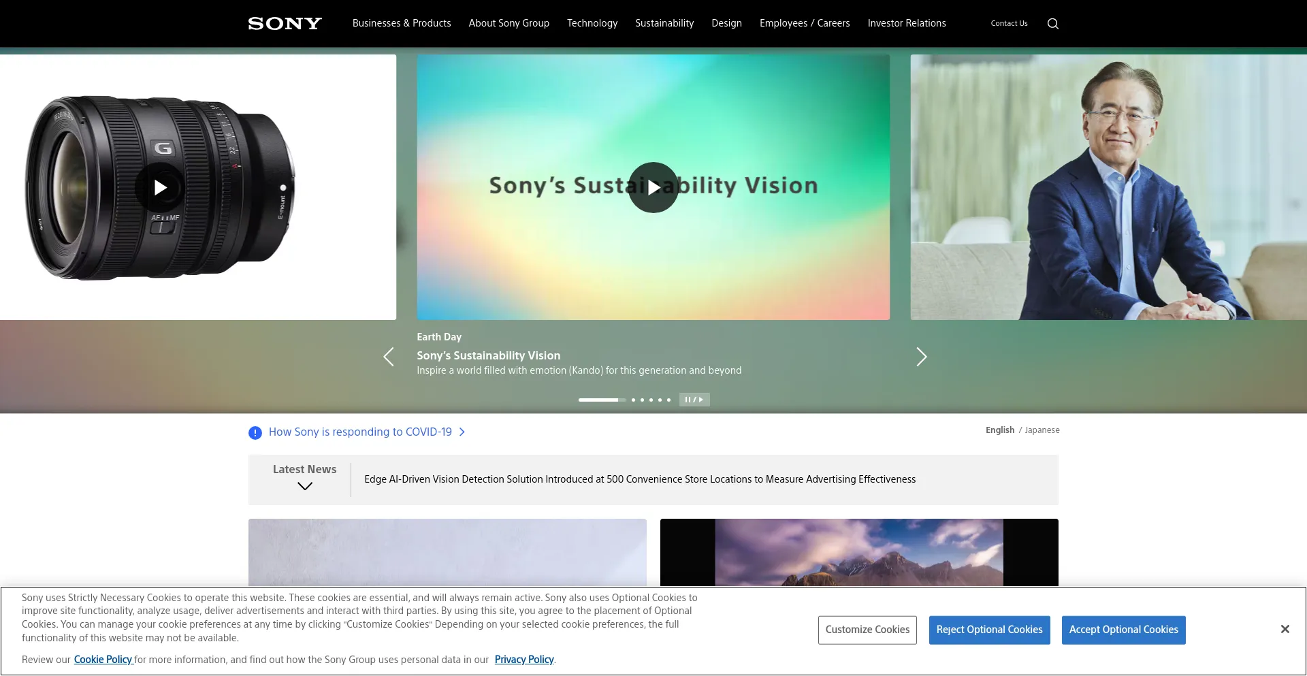Viewport: 1307px width, 676px height.
Task: Select the last carousel slide dot
Action: 668,400
